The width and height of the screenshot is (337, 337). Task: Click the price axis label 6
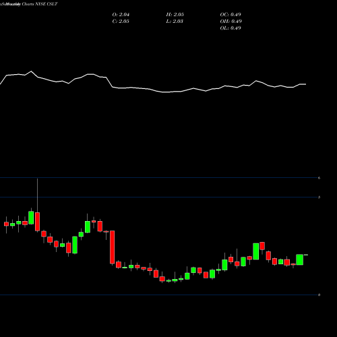pyautogui.click(x=319, y=178)
